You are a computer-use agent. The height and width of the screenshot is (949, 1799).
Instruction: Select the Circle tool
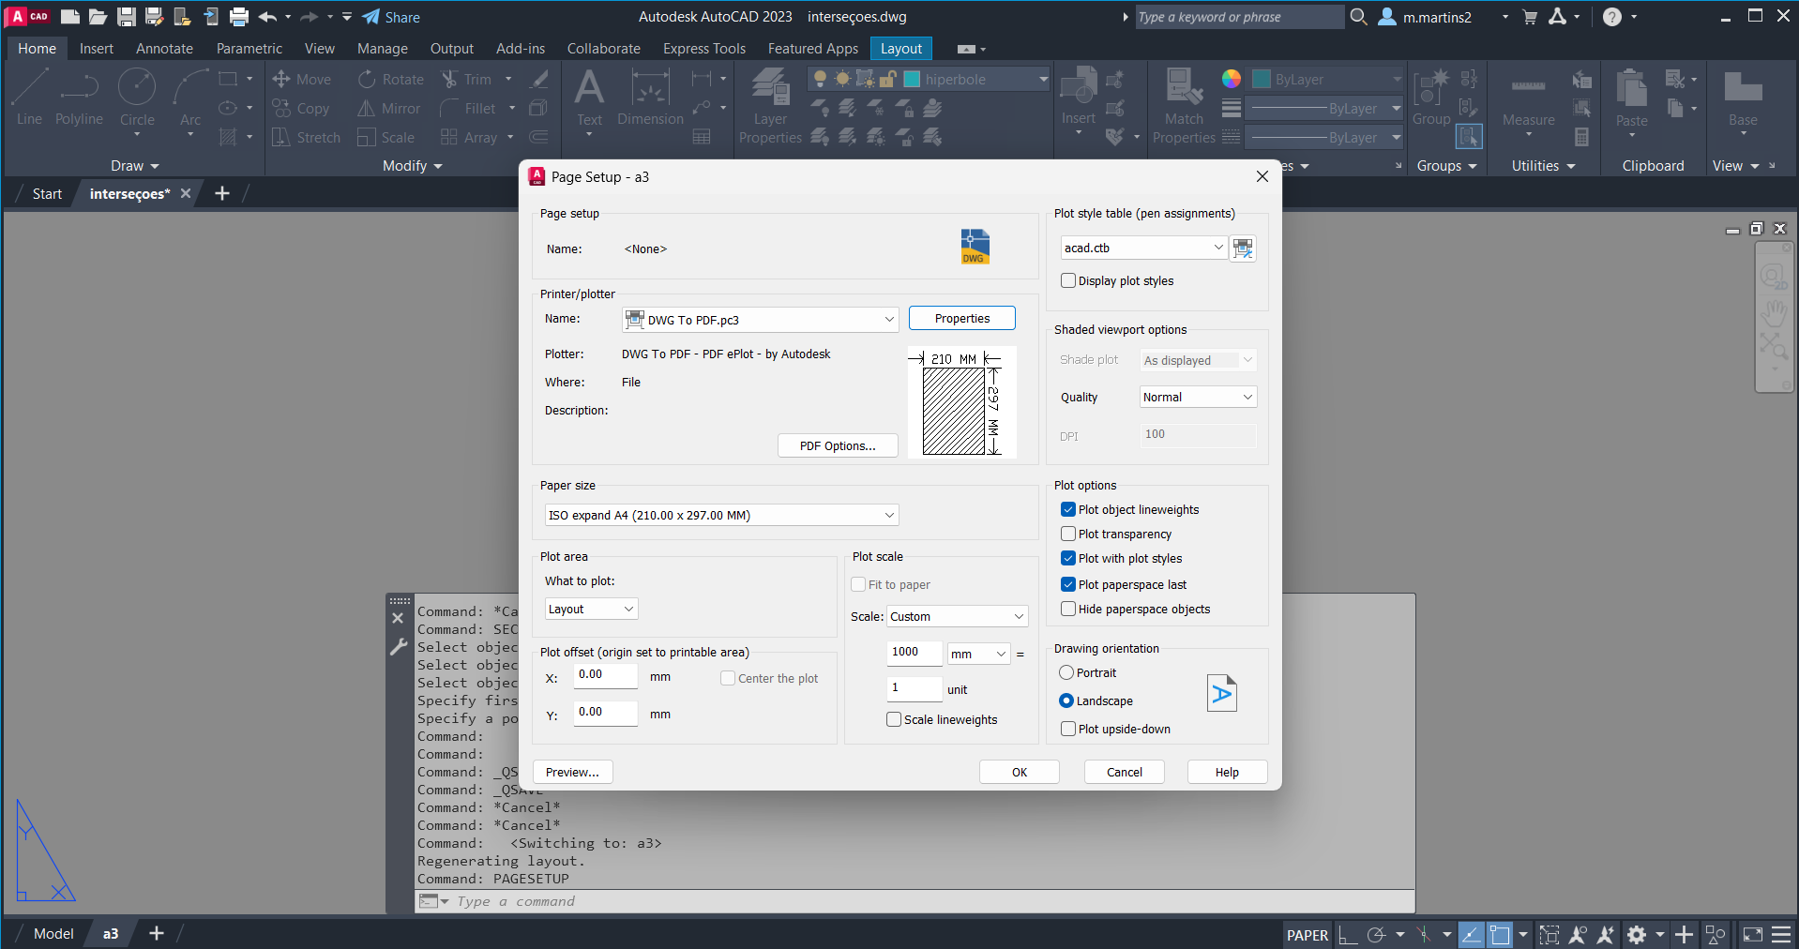click(137, 98)
